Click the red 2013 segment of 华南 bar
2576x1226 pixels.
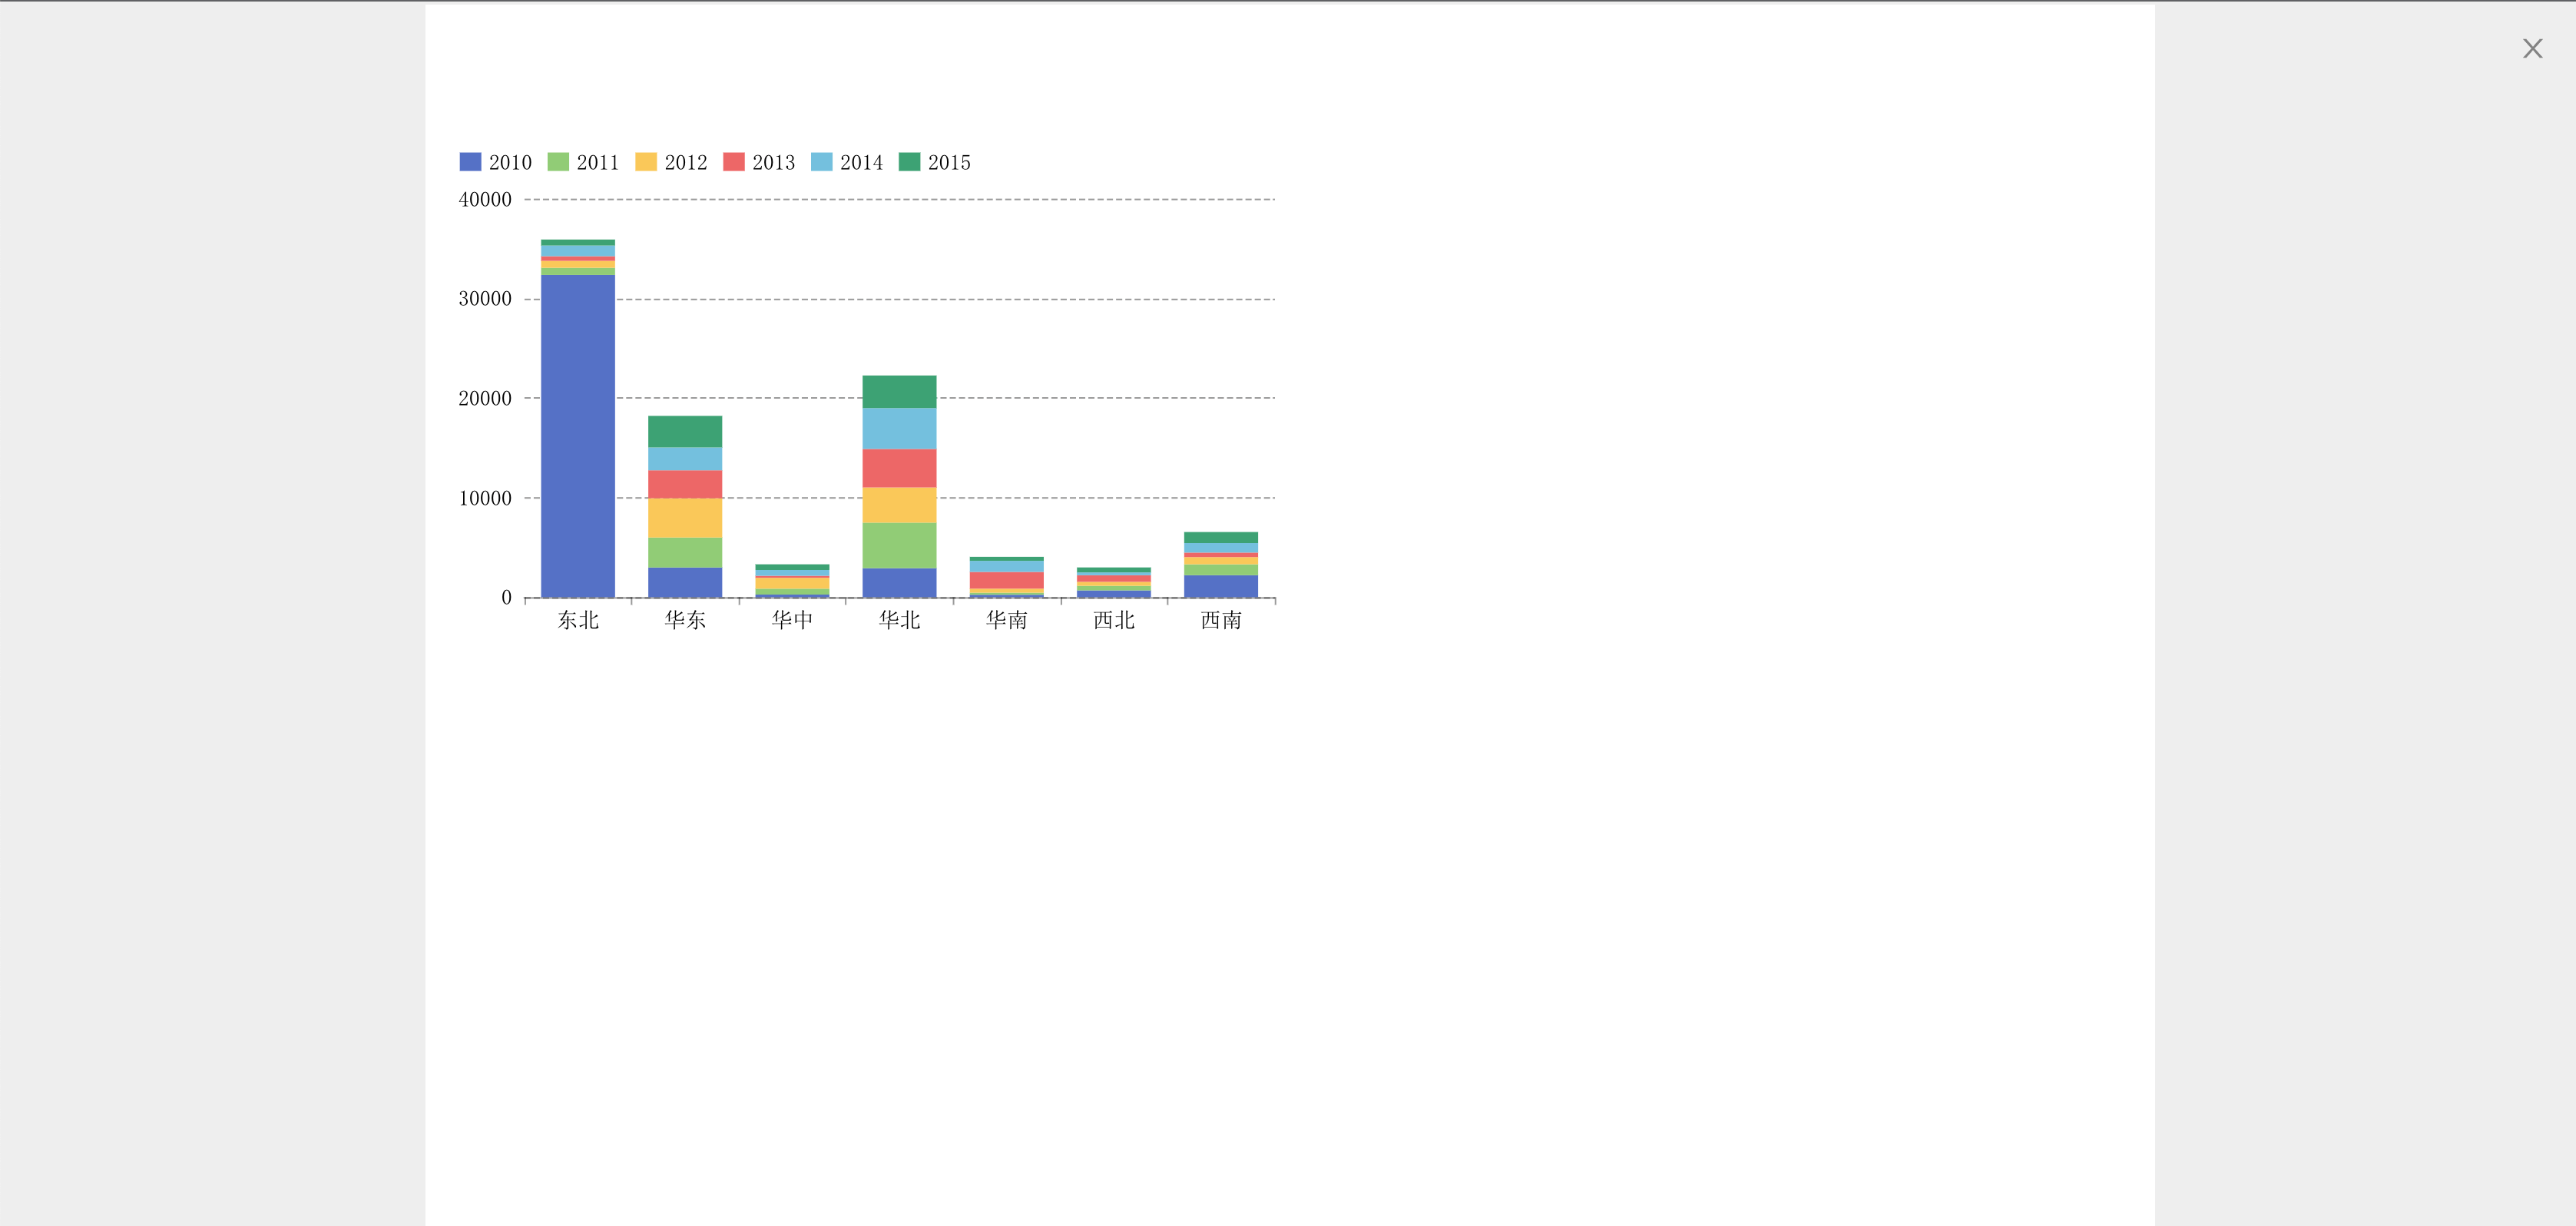[x=1006, y=580]
